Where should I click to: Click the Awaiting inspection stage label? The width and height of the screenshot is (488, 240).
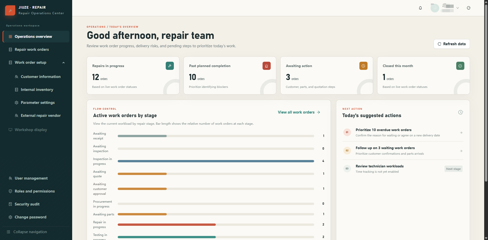[101, 149]
